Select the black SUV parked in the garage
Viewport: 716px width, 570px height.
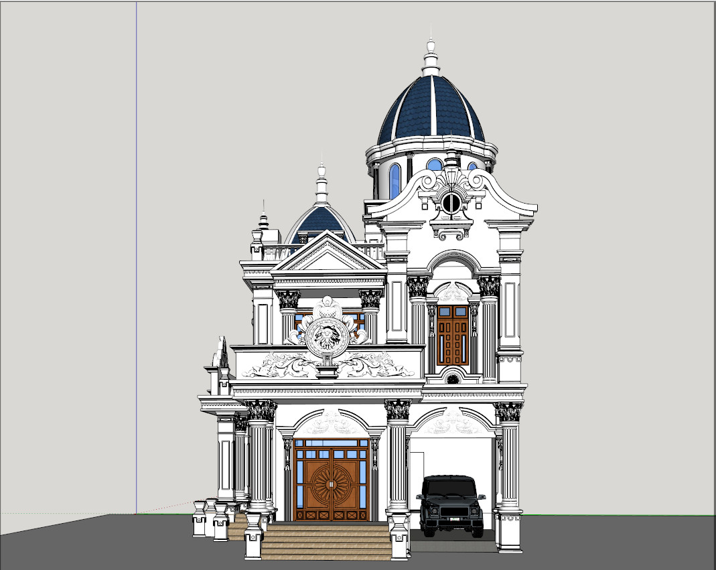pos(451,506)
